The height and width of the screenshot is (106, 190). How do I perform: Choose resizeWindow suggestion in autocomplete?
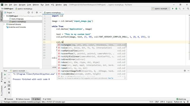[92, 74]
